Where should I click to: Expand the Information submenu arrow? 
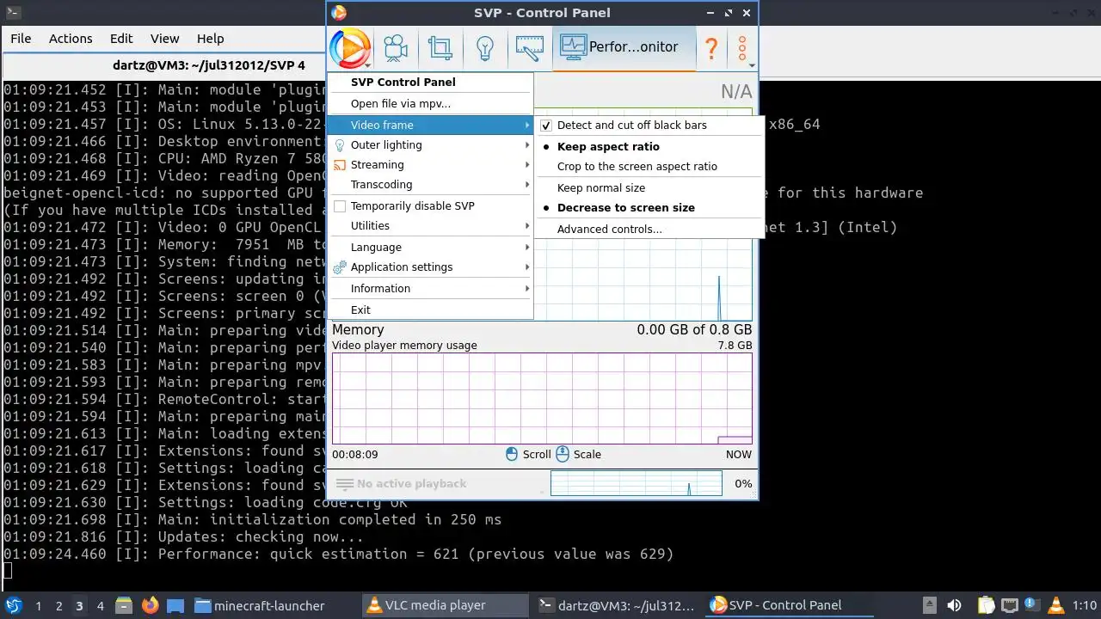tap(526, 288)
